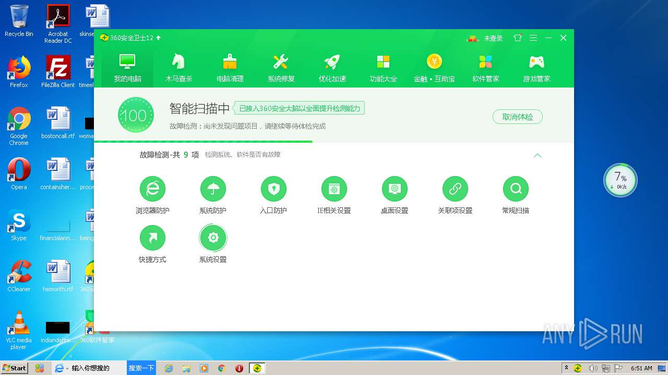Collapse the 故障检测 section chevron
The image size is (668, 375).
(x=538, y=155)
